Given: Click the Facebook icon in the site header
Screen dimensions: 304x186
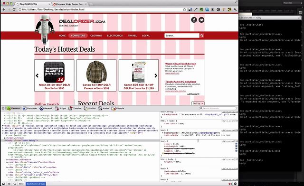Looking at the screenshot, I should coord(194,20).
